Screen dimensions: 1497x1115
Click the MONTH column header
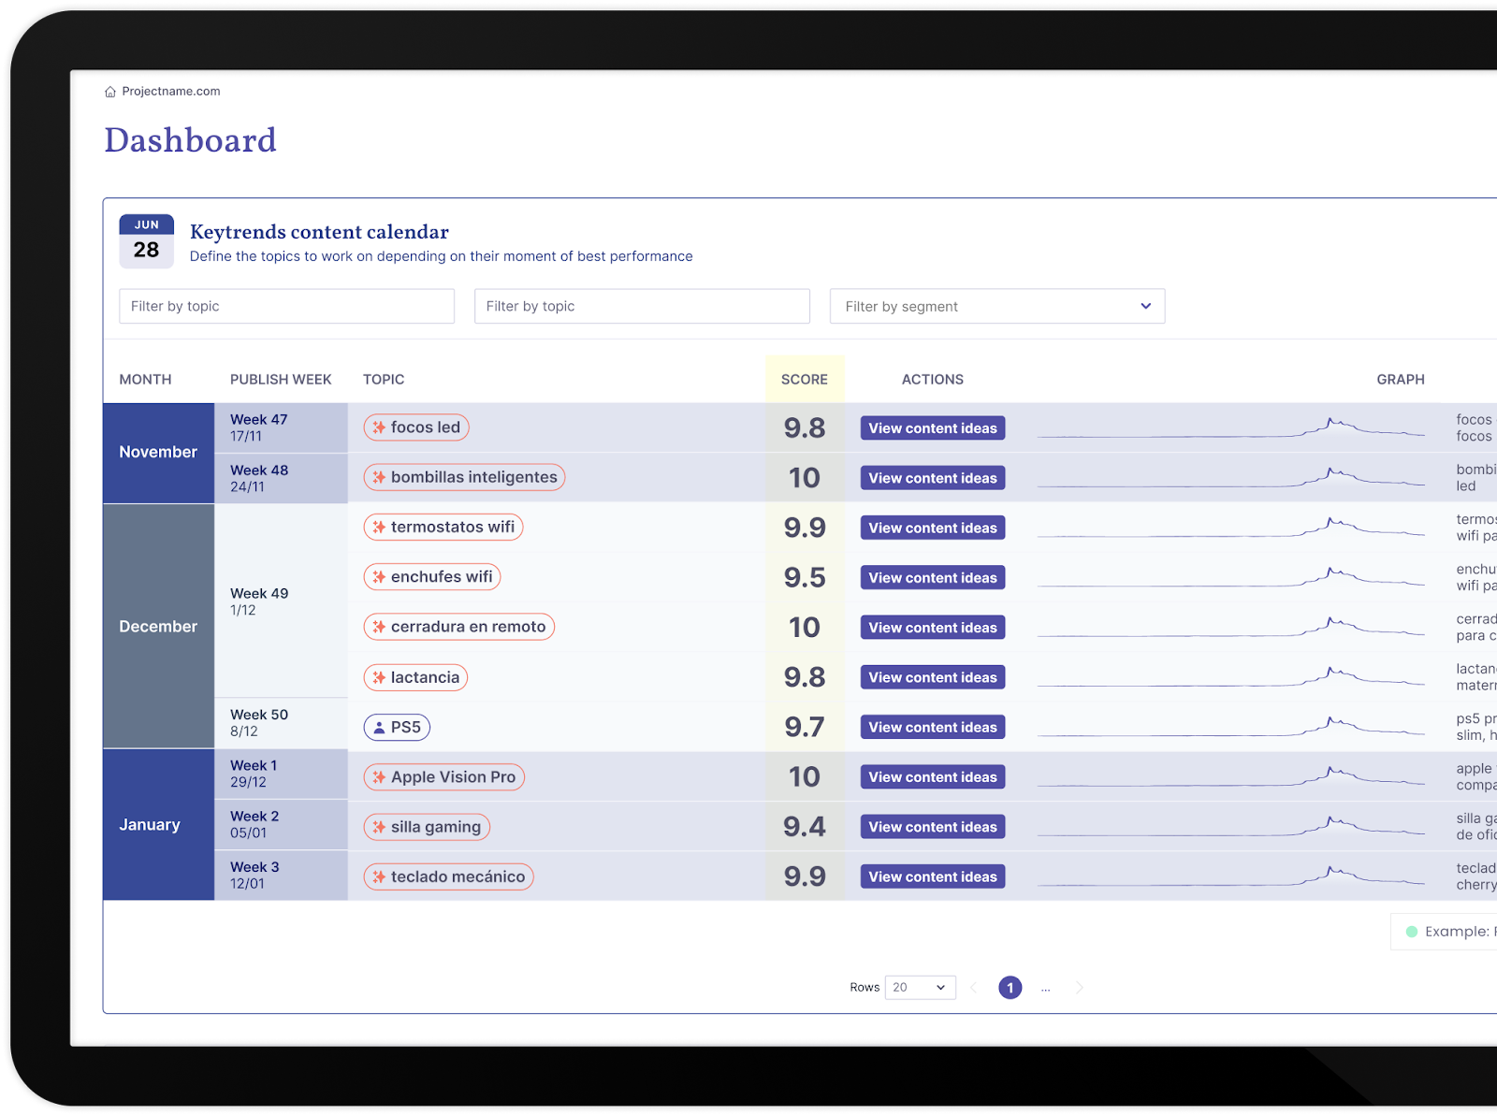[145, 380]
